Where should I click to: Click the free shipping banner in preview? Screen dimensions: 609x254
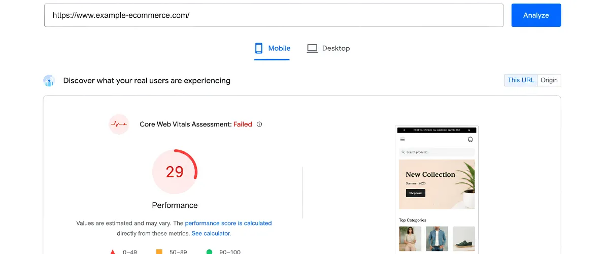(436, 130)
